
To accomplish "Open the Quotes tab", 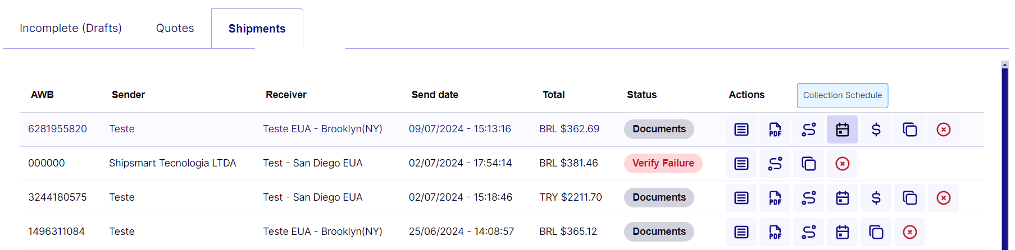I will [175, 28].
